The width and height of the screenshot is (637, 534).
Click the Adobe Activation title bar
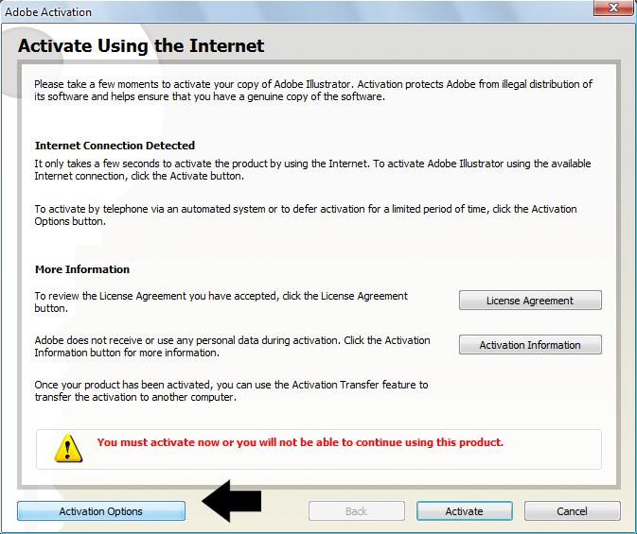pyautogui.click(x=284, y=12)
